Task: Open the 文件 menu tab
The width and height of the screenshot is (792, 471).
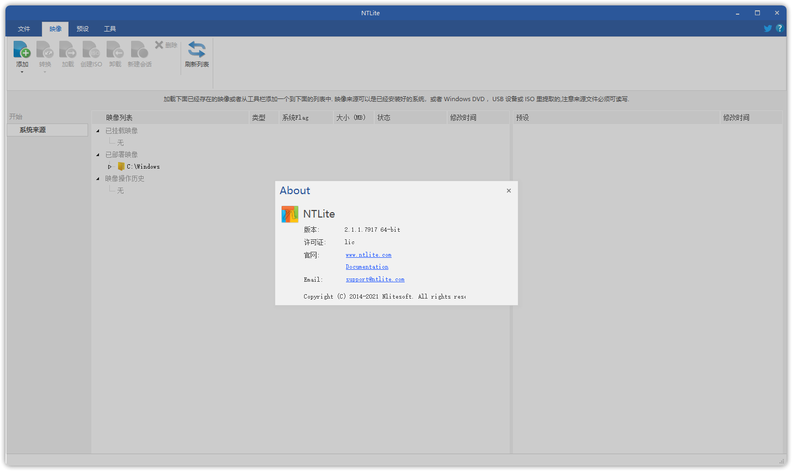Action: click(24, 29)
